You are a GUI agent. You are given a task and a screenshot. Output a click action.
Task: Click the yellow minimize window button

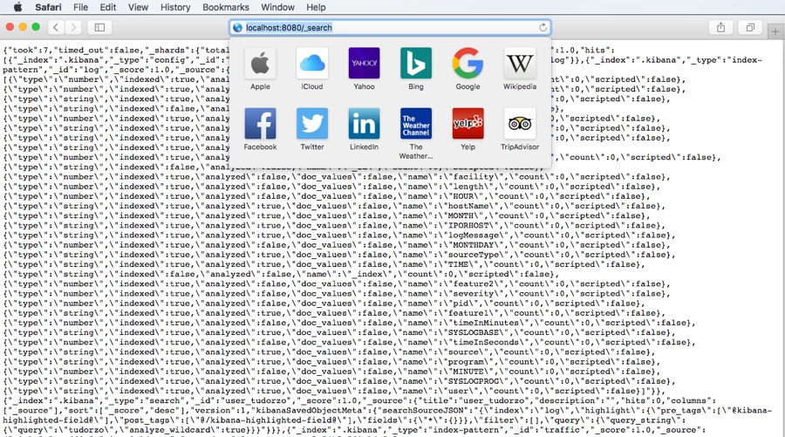coord(23,27)
